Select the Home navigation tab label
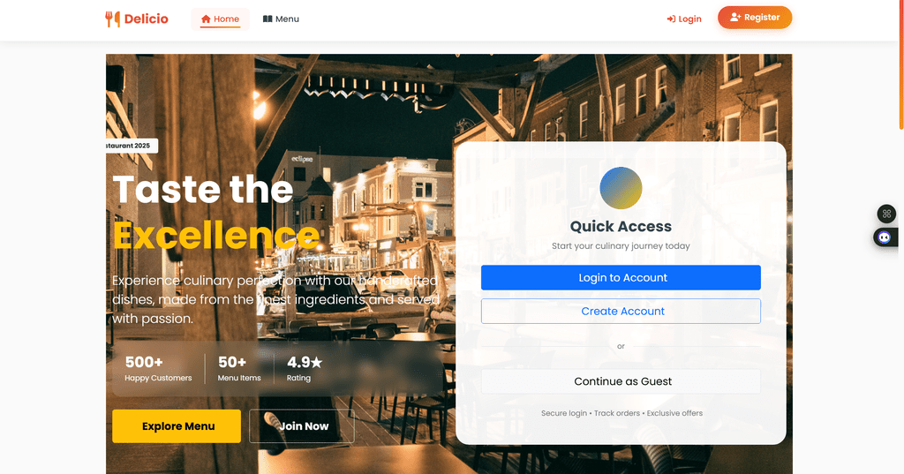The width and height of the screenshot is (904, 474). coord(227,19)
